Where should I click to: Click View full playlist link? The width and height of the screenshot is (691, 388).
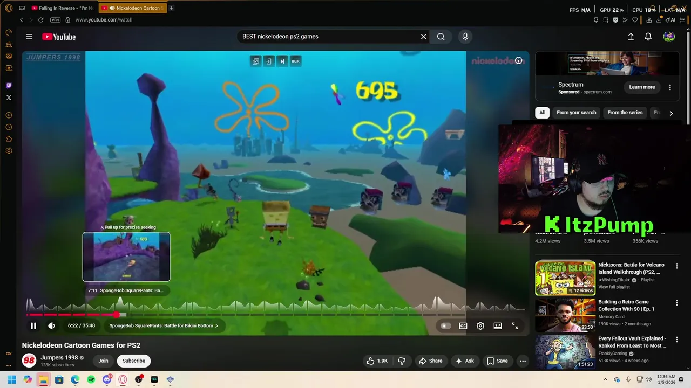pos(614,287)
